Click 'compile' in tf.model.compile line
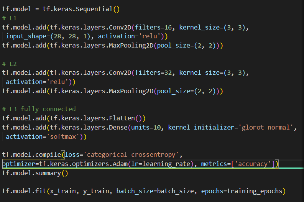The image size is (304, 202). coord(48,155)
